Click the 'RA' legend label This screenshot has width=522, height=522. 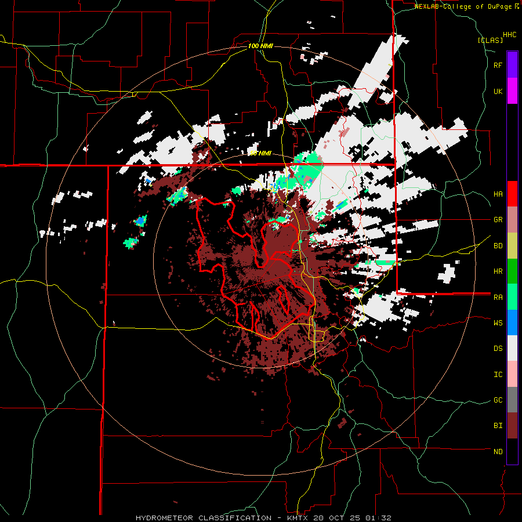(498, 297)
